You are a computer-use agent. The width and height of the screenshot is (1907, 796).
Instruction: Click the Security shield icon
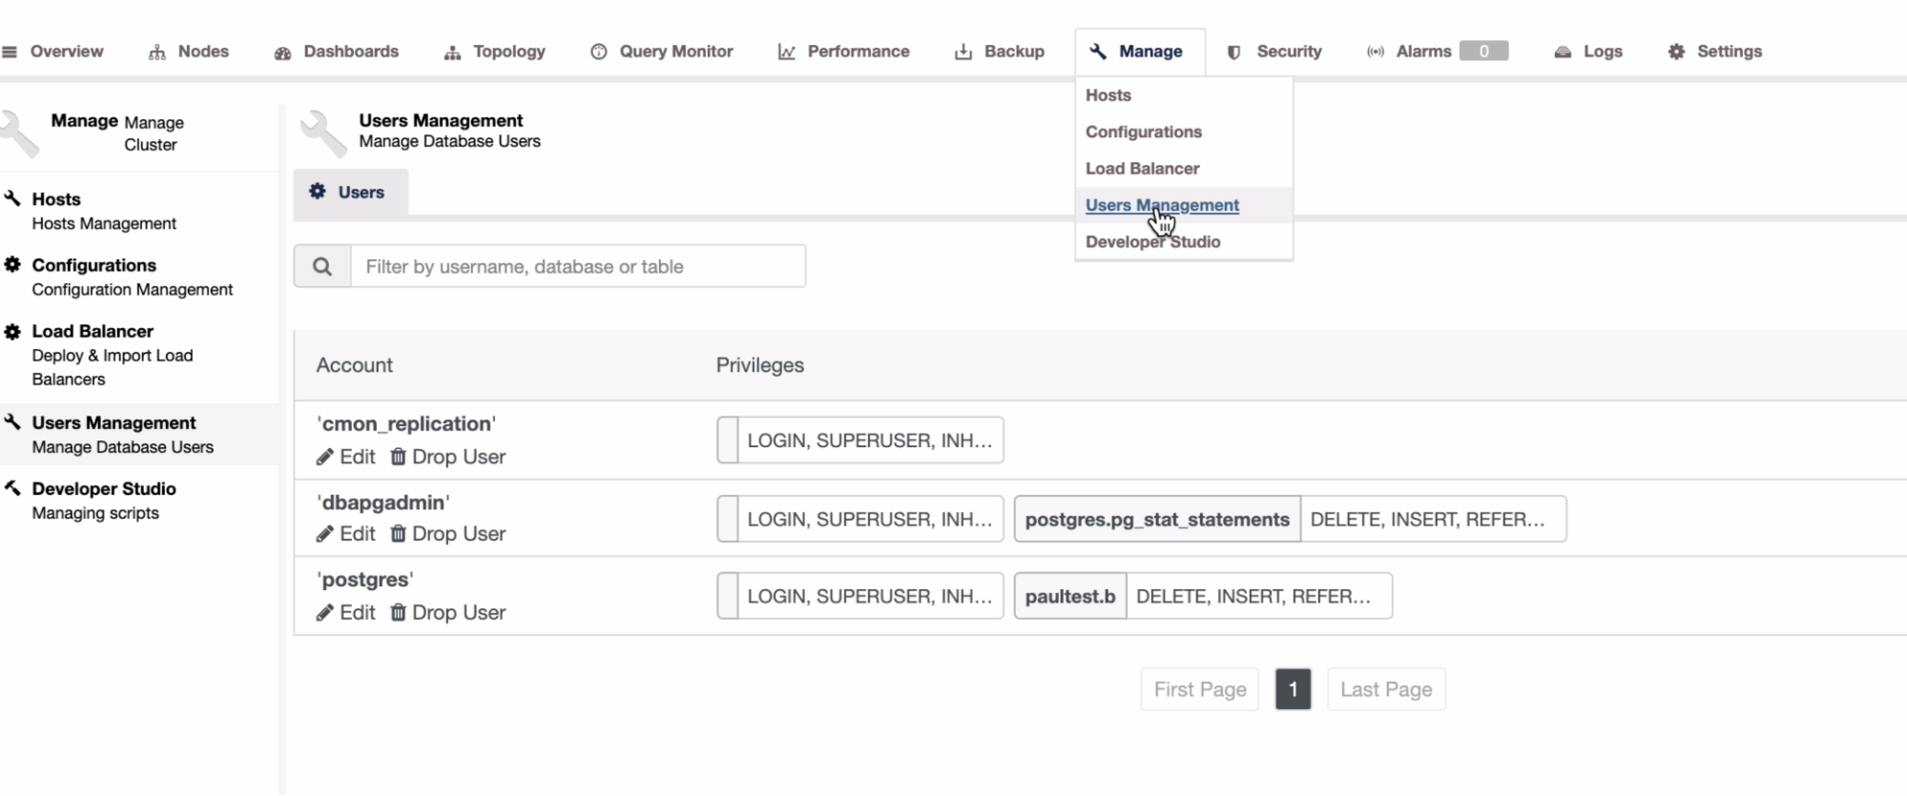tap(1233, 52)
